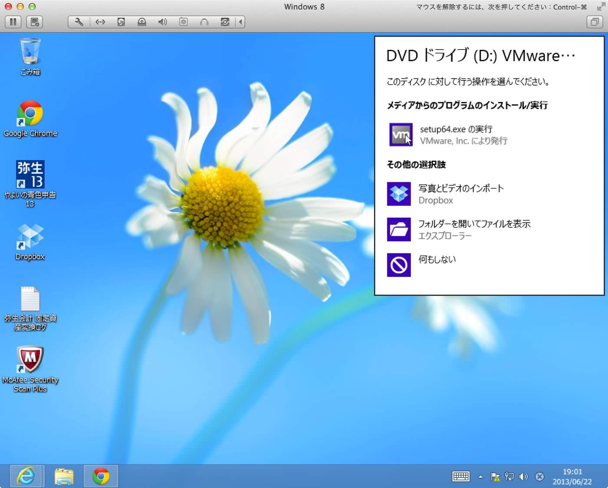Click the sound device speaker icon in VMware toolbar
This screenshot has height=488, width=608.
coord(162,22)
